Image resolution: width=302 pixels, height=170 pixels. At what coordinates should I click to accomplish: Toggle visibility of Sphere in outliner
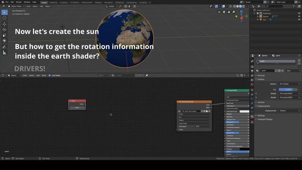[299, 17]
